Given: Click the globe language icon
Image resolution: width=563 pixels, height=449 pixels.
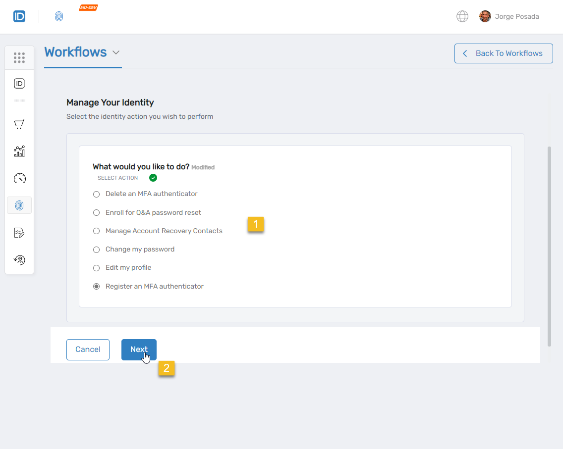Looking at the screenshot, I should tap(462, 16).
